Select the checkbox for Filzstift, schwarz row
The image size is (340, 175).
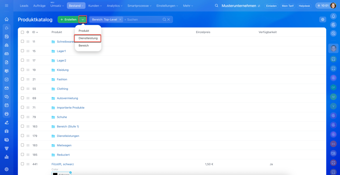click(x=23, y=164)
